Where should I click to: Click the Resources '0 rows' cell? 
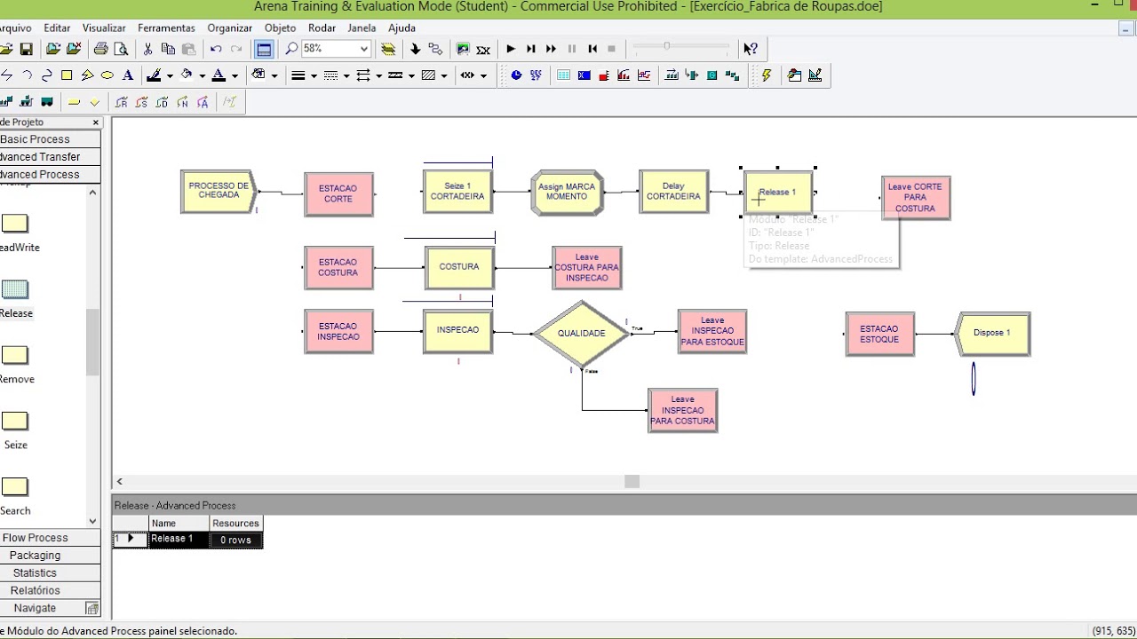pos(235,540)
